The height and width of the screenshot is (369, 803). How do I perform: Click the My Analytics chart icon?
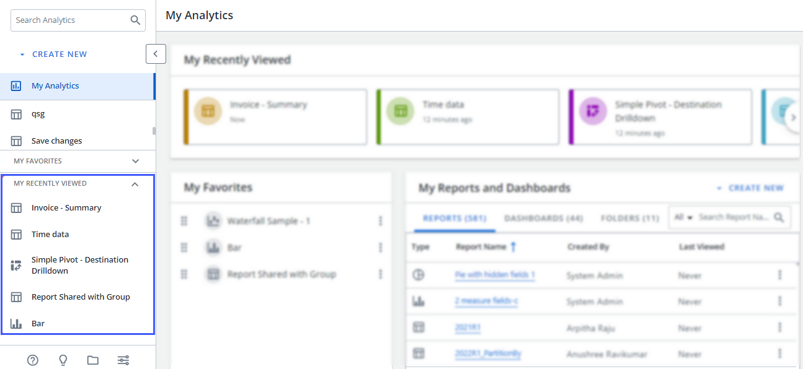point(17,86)
